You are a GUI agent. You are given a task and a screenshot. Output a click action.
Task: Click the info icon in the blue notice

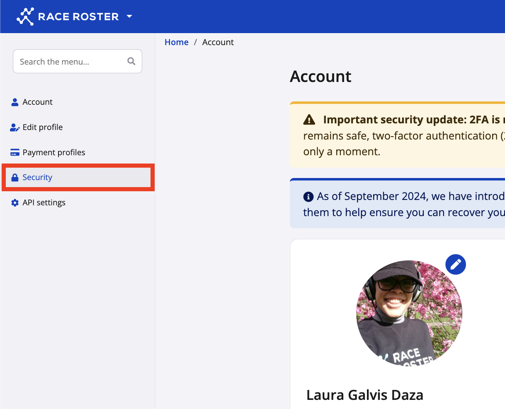(x=308, y=197)
